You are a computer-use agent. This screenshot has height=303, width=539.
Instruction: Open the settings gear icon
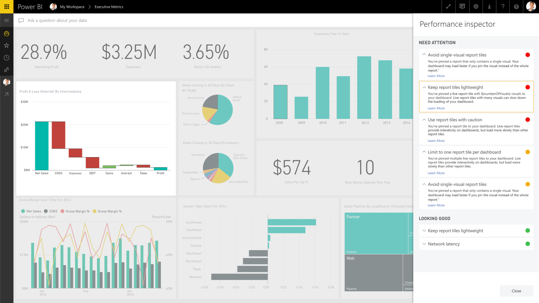point(476,7)
